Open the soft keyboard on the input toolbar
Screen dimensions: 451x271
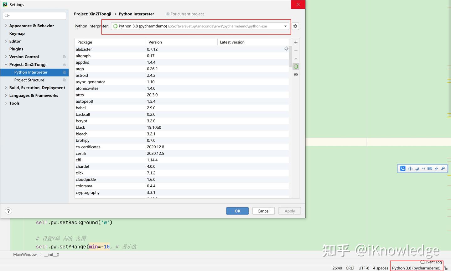coord(430,168)
